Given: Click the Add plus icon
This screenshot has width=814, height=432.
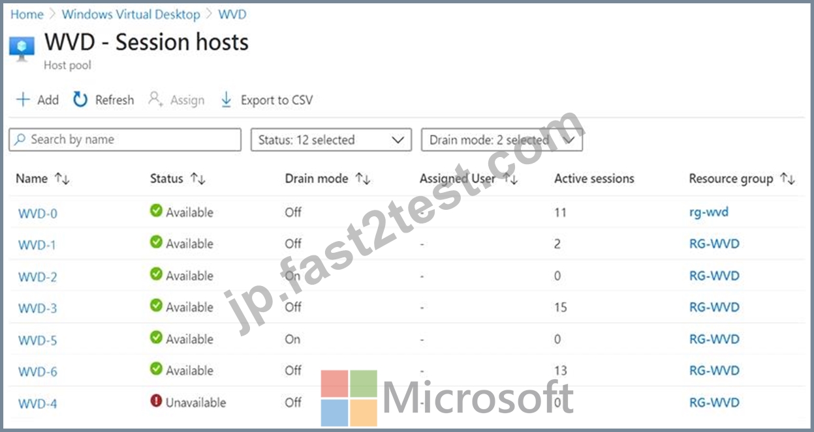Looking at the screenshot, I should [x=23, y=100].
